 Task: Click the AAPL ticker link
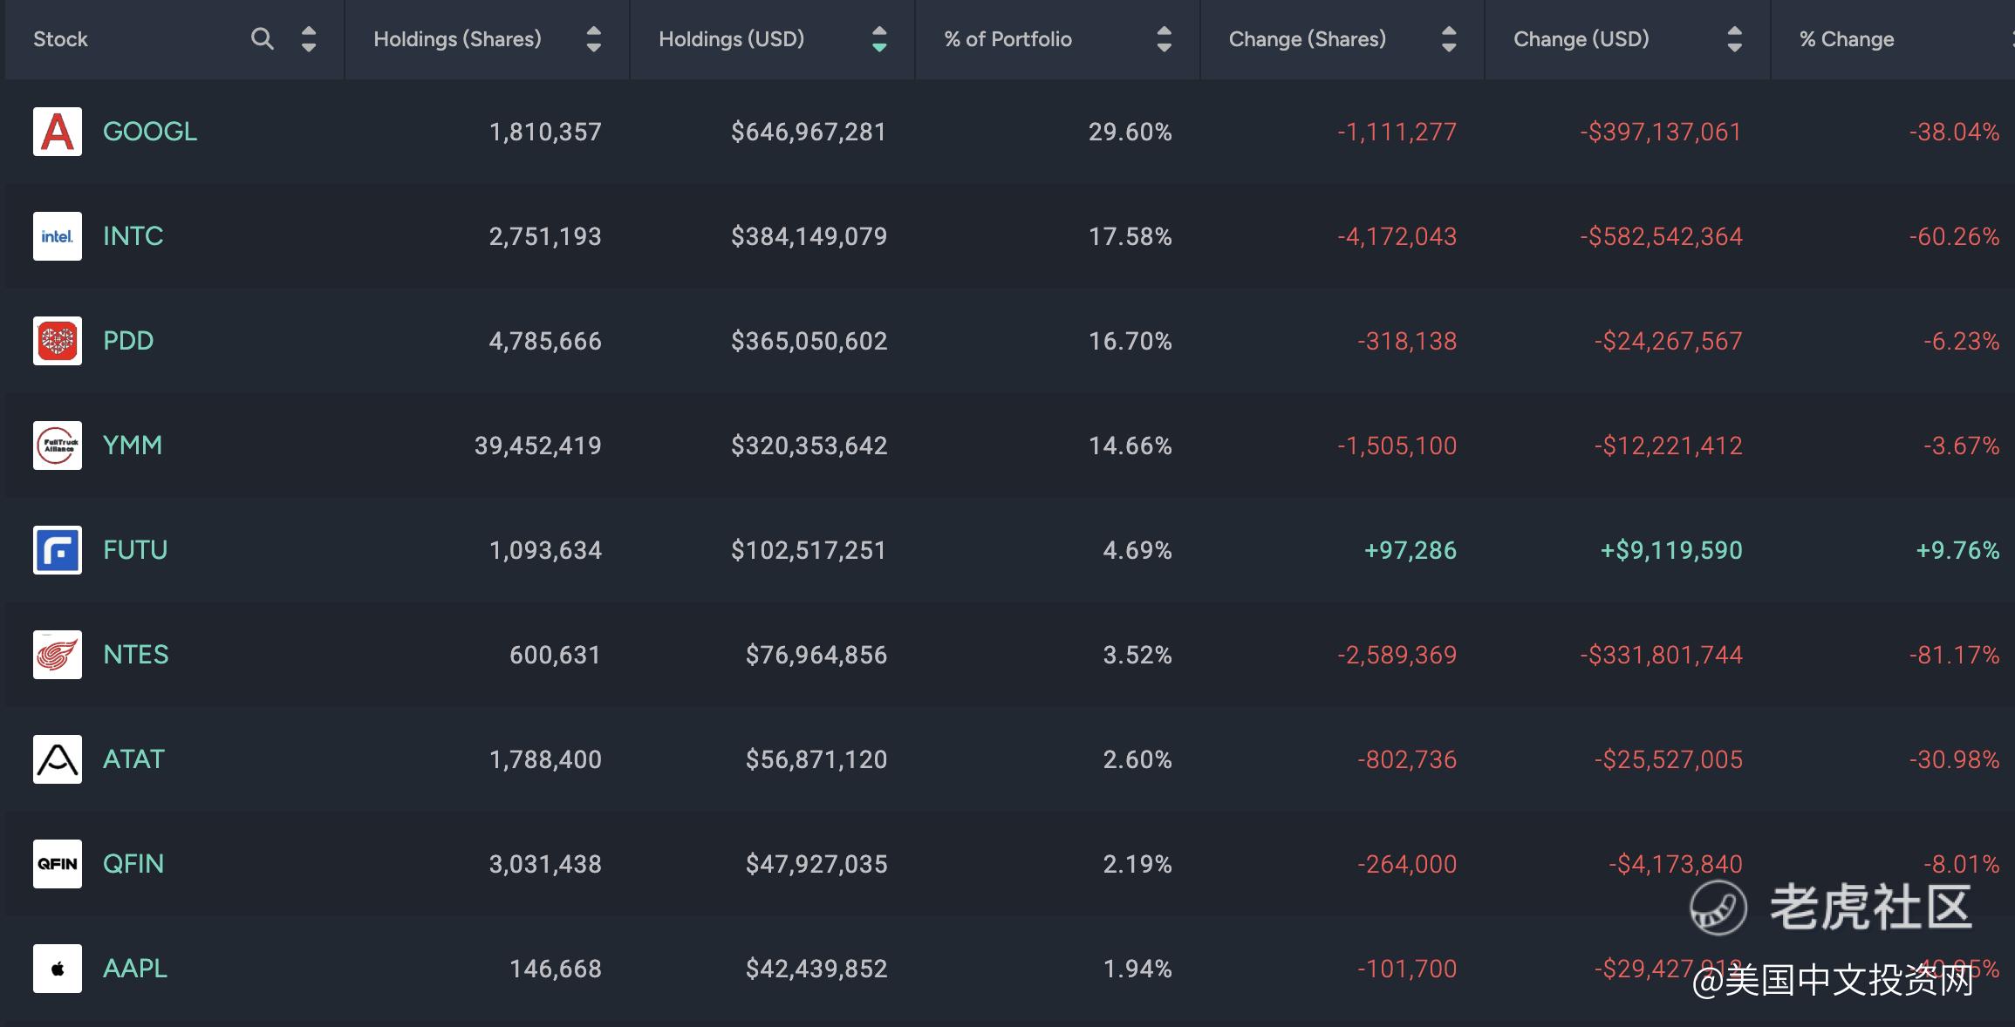tap(135, 969)
